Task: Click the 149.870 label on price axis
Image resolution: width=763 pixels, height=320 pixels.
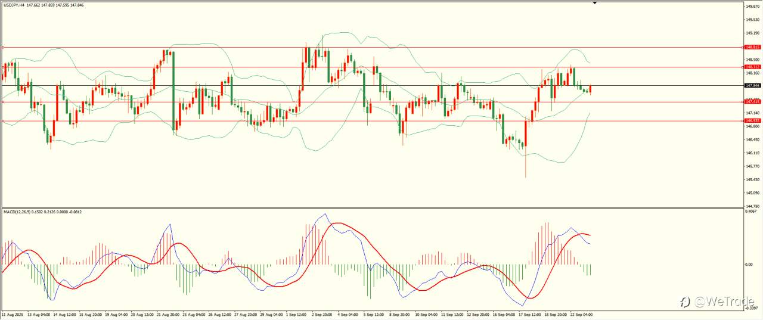Action: [x=753, y=7]
